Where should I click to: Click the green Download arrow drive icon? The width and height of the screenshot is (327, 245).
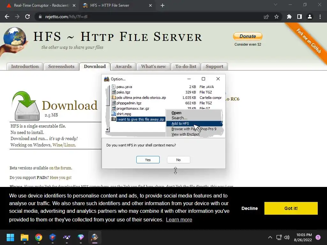pyautogui.click(x=26, y=106)
